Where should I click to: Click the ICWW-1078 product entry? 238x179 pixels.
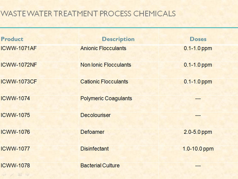(15, 166)
